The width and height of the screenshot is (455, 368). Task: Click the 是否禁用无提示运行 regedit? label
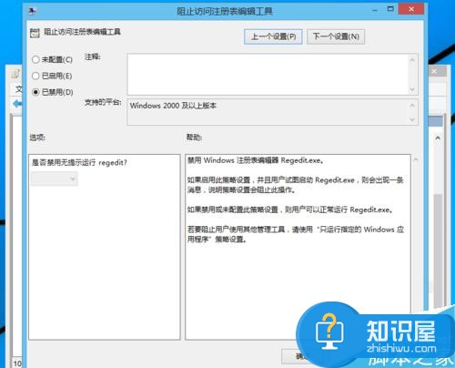click(79, 163)
